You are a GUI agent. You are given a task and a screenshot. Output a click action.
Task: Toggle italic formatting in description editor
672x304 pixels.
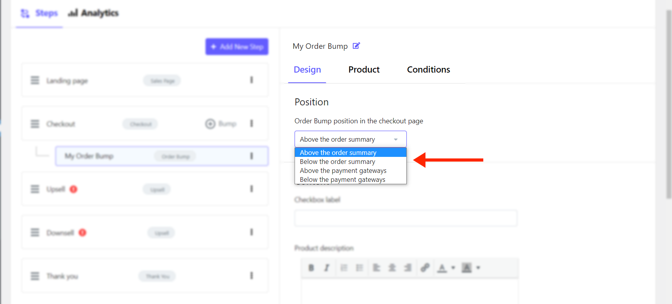(x=327, y=268)
